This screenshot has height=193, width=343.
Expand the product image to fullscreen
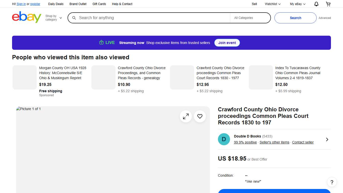tap(186, 116)
